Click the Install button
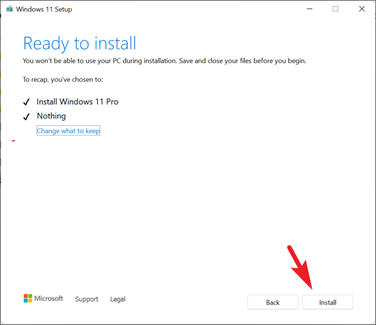This screenshot has height=325, width=376. [327, 302]
